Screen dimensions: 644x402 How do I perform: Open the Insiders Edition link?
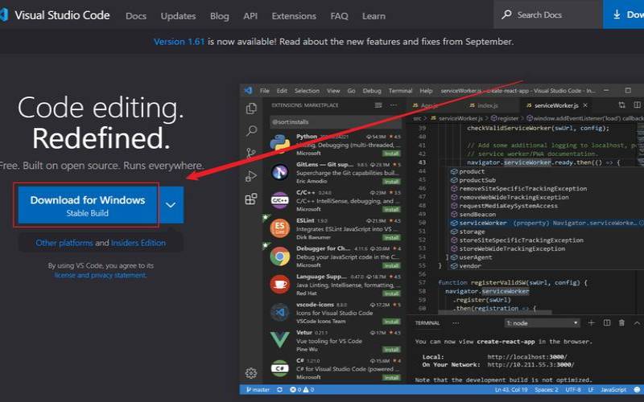(138, 243)
